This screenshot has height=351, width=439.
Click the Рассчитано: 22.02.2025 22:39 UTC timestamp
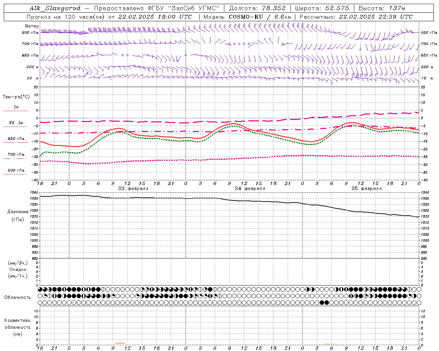tap(356, 17)
